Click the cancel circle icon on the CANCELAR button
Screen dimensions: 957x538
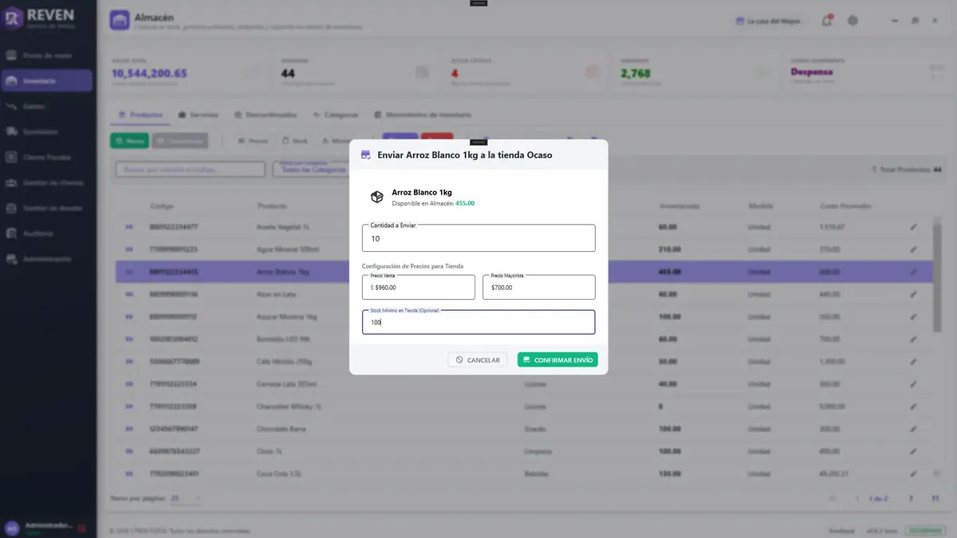tap(459, 360)
